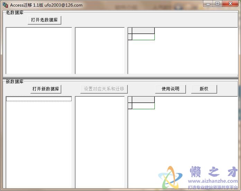Close the Access迁移 window

(x=230, y=4)
